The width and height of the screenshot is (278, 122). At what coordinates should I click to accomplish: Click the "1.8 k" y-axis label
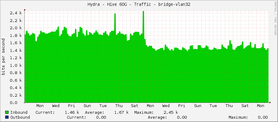(x=16, y=35)
